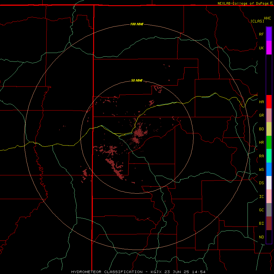Select the GC gray legend block
Viewport: 274px width, 274px height.
269,210
